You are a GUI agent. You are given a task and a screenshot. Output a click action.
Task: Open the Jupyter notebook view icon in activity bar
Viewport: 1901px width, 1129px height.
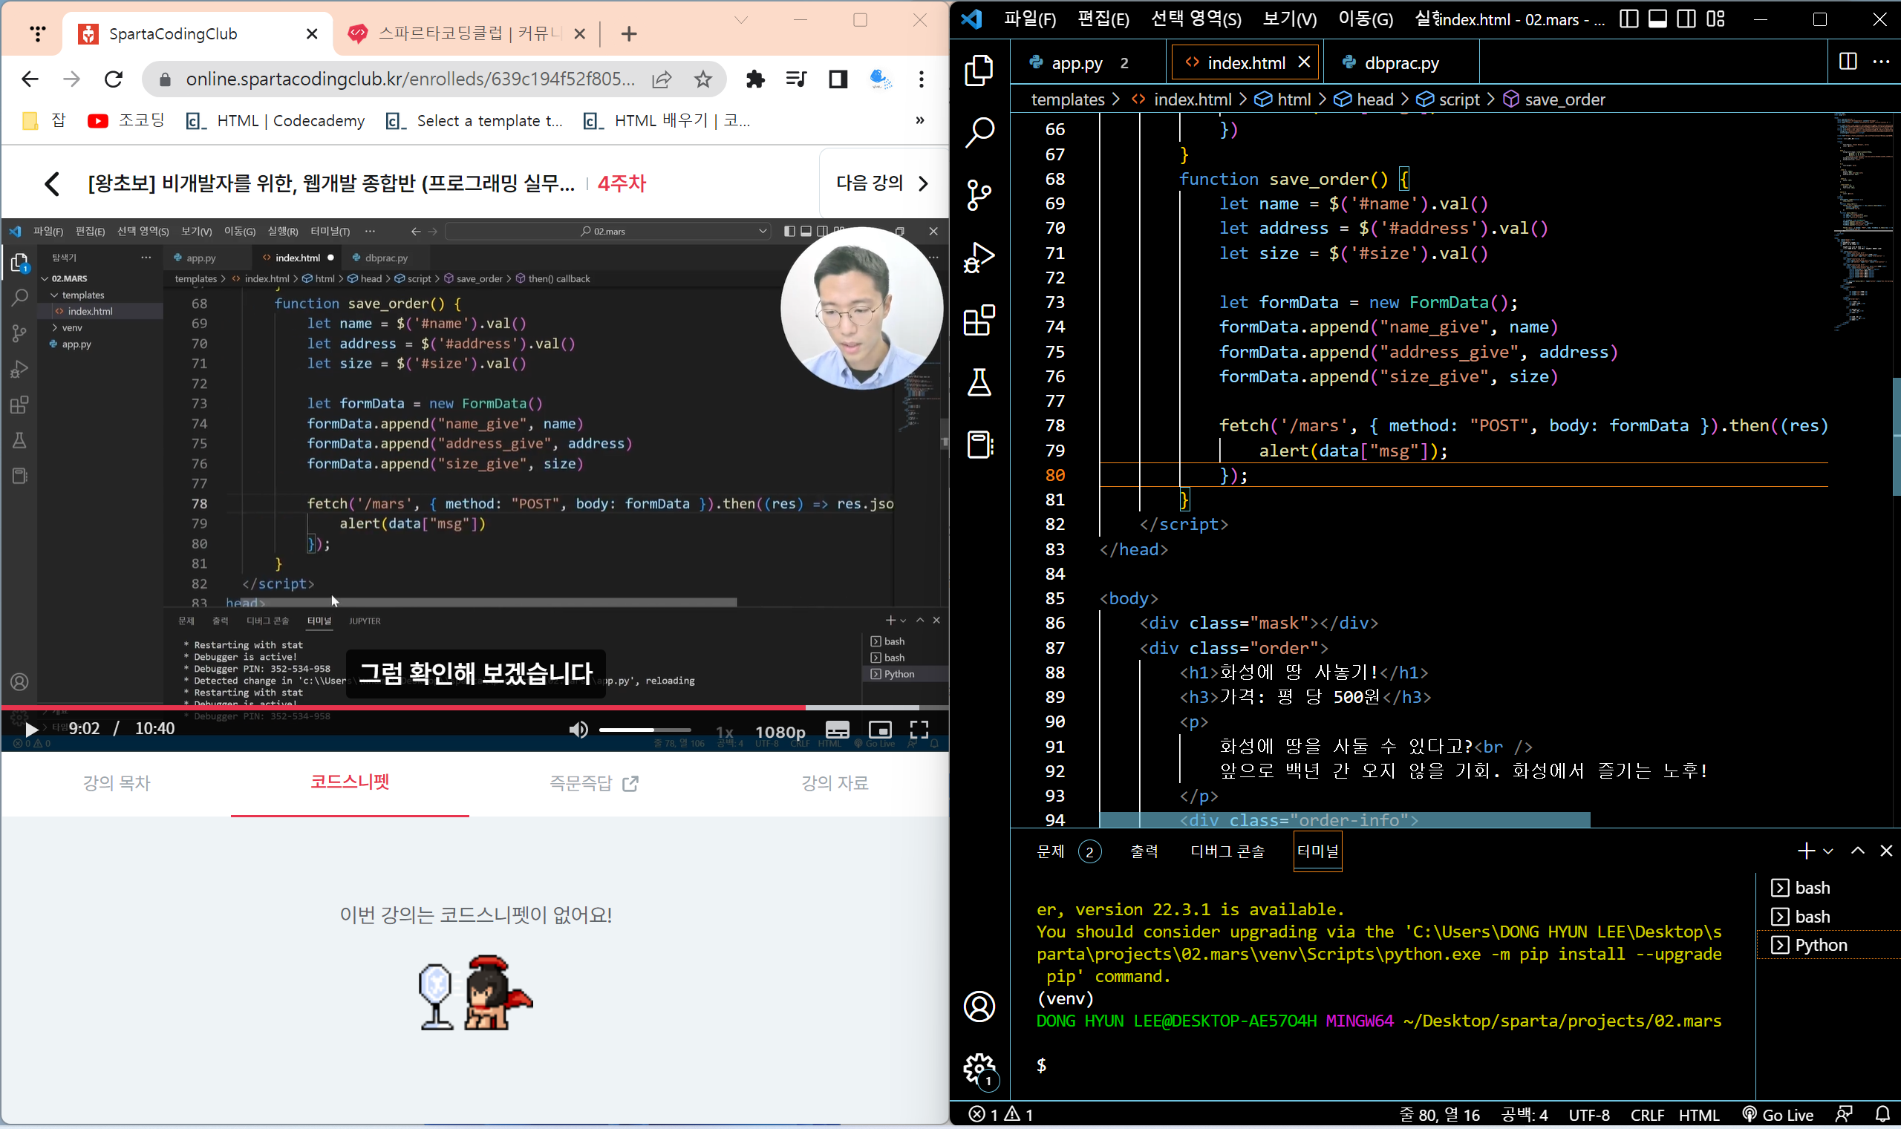[x=979, y=445]
